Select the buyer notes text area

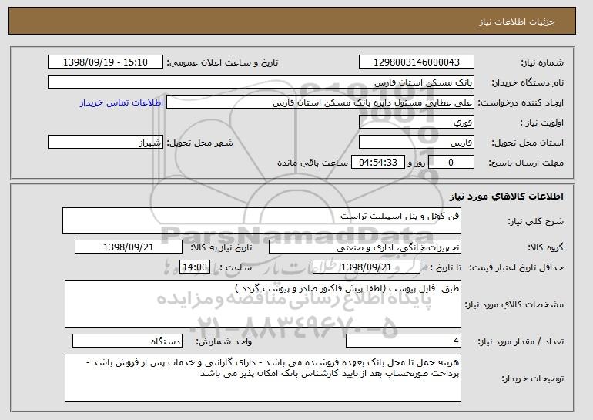pos(263,378)
